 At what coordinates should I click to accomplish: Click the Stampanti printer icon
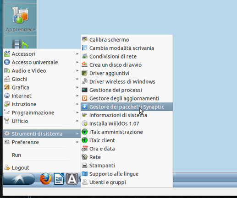click(x=84, y=166)
